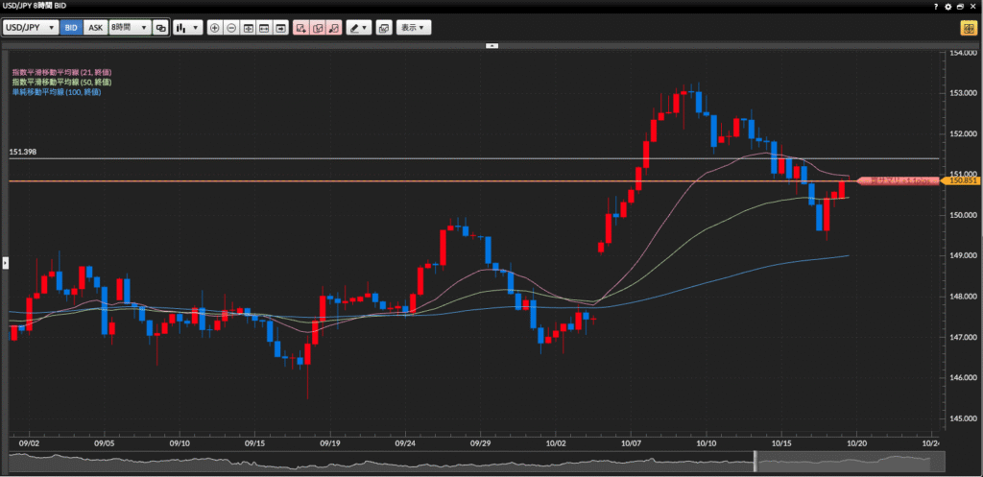The width and height of the screenshot is (983, 477).
Task: Open the pencil drawing tools menu
Action: 358,28
